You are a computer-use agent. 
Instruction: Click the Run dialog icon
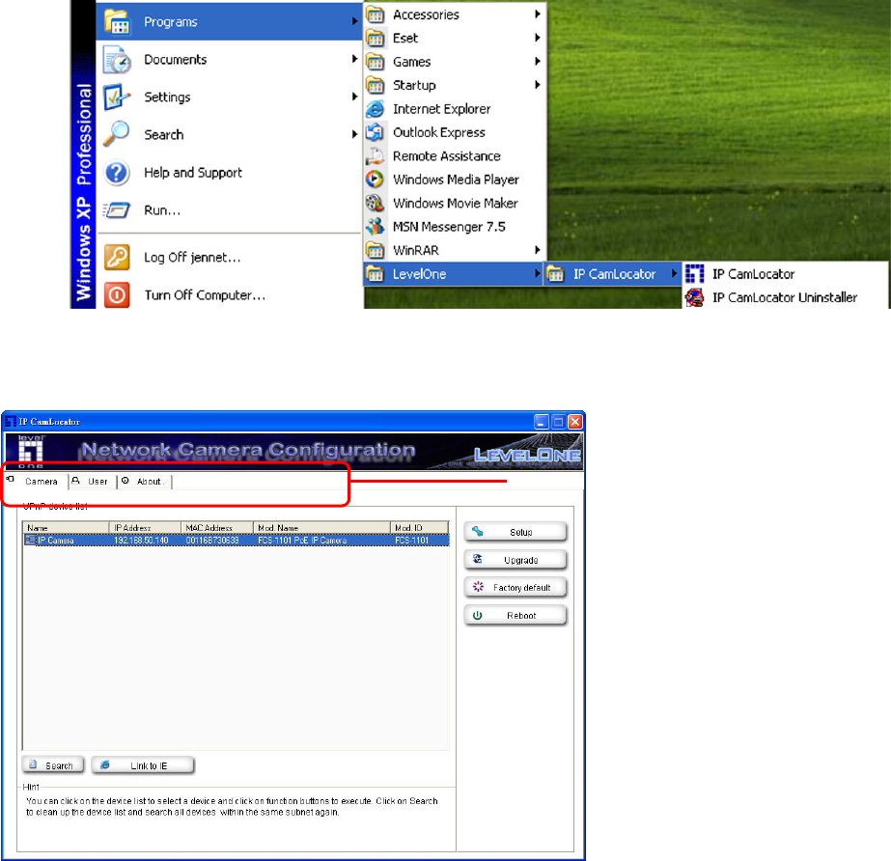[117, 210]
